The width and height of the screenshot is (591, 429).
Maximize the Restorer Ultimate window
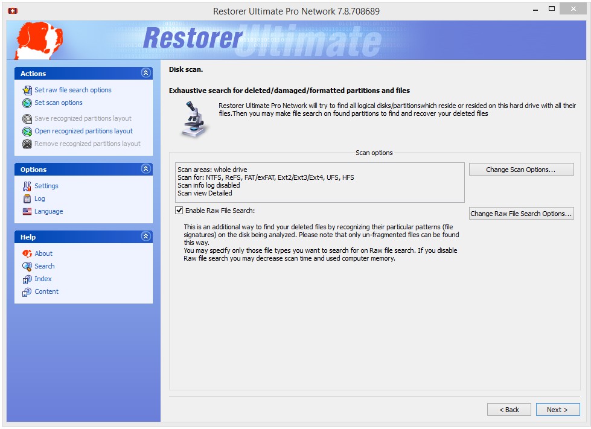tap(551, 8)
